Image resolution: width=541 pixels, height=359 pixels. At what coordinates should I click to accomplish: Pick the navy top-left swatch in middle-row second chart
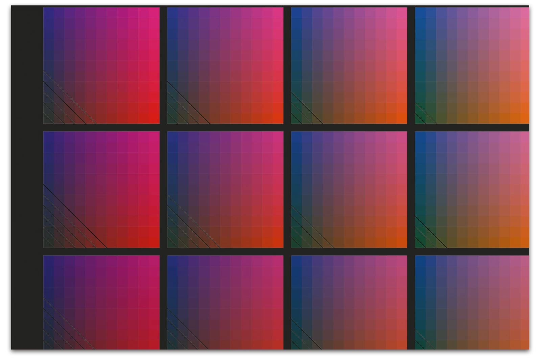click(172, 137)
